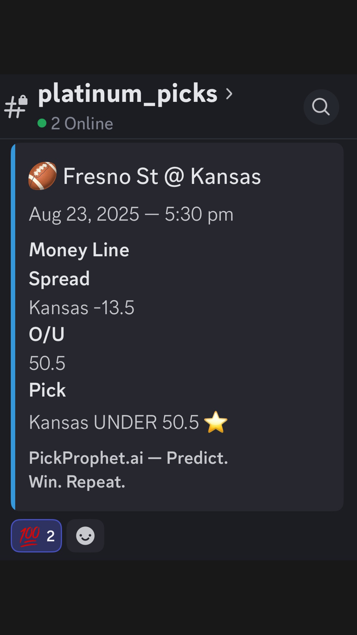Open the channel search magnifier icon
The height and width of the screenshot is (635, 357).
pos(321,107)
